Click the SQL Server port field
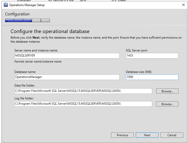This screenshot has width=188, height=143. [x=152, y=56]
